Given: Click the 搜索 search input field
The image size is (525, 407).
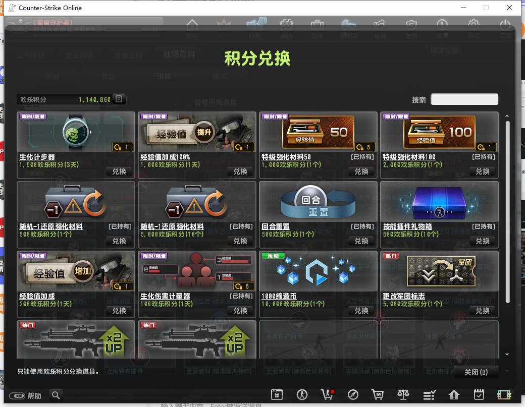Looking at the screenshot, I should click(464, 99).
